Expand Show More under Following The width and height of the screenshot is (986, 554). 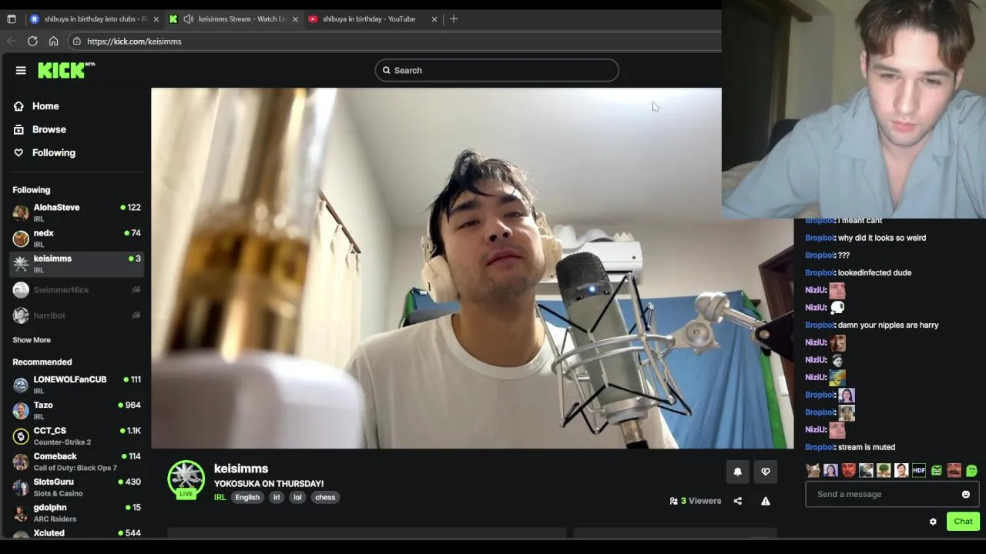click(x=32, y=339)
